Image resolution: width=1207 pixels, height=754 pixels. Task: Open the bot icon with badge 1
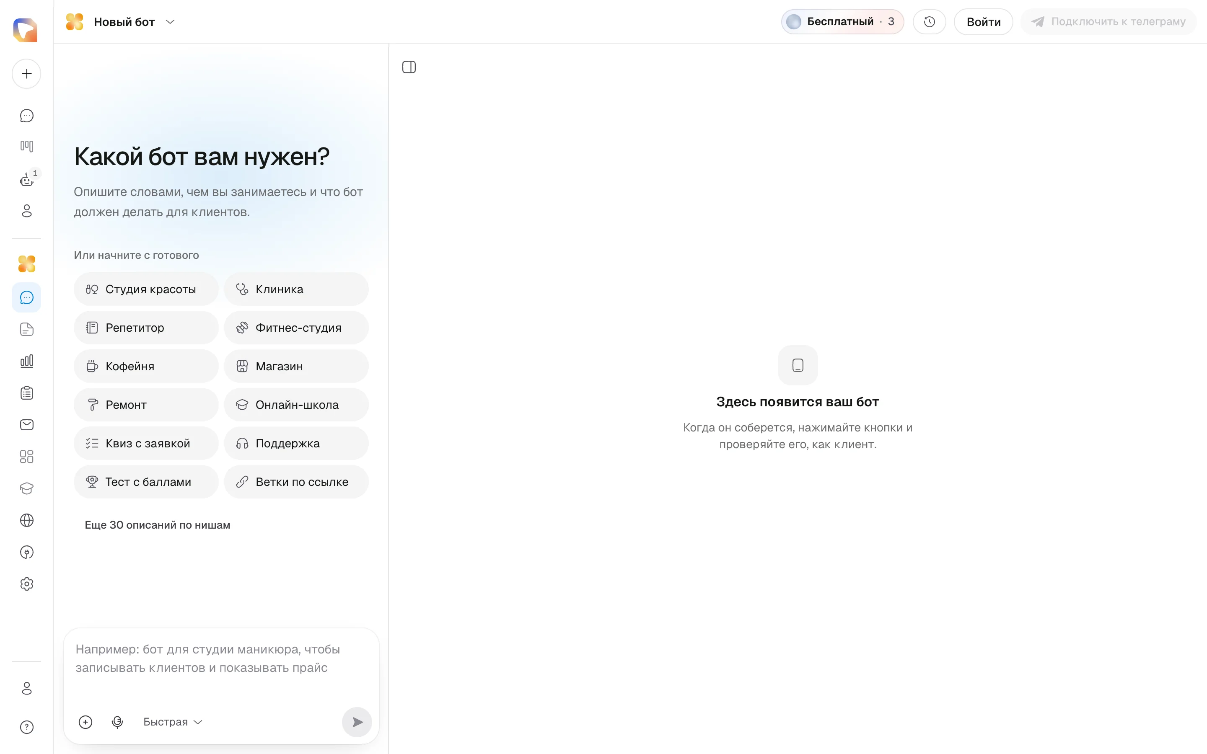pos(26,180)
